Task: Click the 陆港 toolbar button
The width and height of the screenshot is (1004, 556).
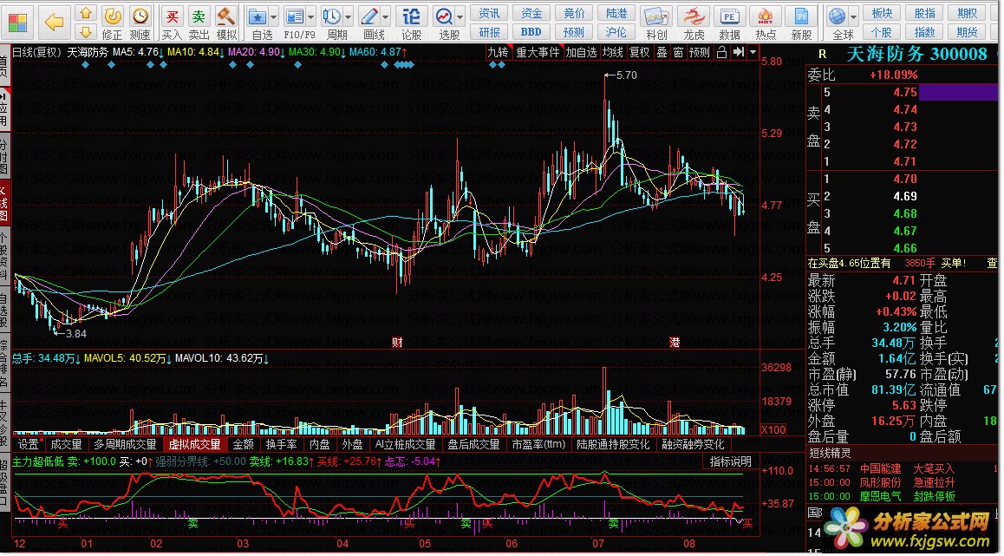Action: point(616,13)
